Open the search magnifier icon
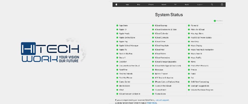 click(212, 4)
